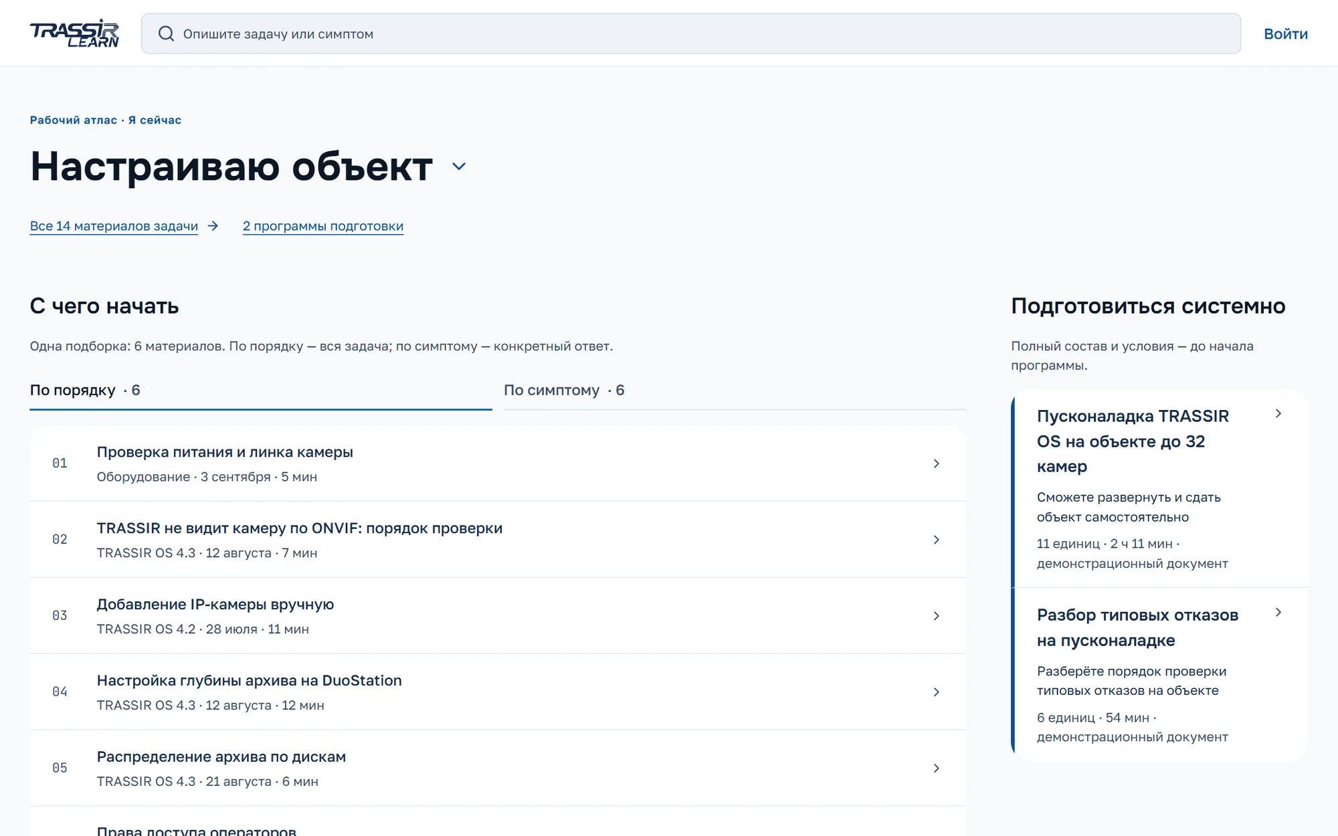Open 'Все 14 материалов задачи' link
Screen dimensions: 1338x836
114,226
